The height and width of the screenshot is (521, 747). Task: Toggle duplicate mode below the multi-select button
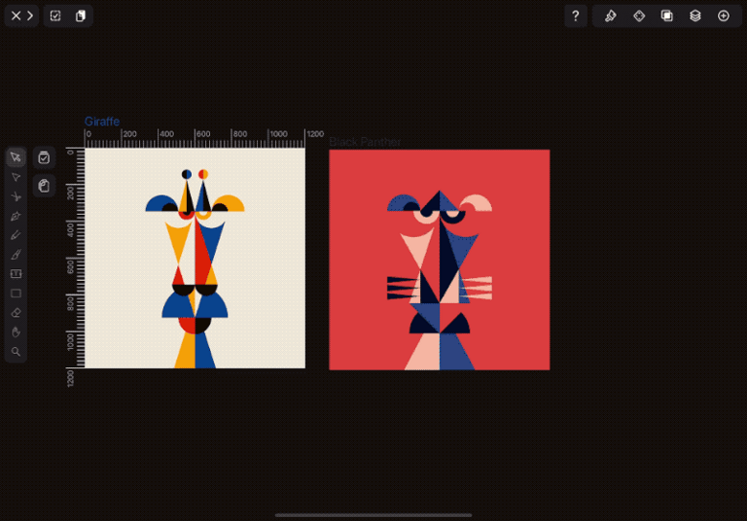click(x=44, y=186)
